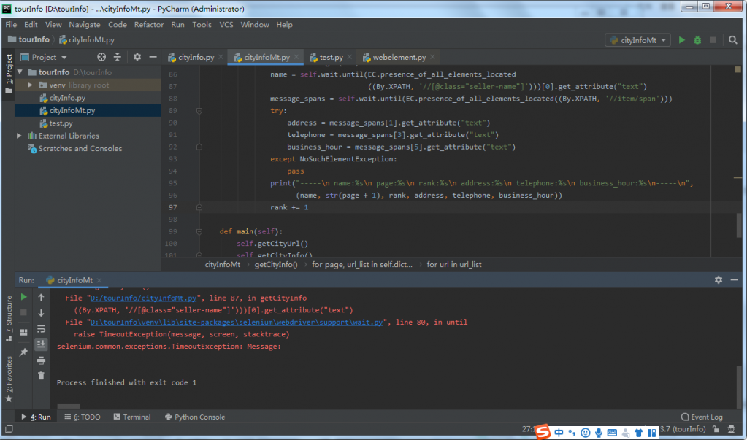Open the Event Log
This screenshot has width=747, height=440.
click(702, 417)
